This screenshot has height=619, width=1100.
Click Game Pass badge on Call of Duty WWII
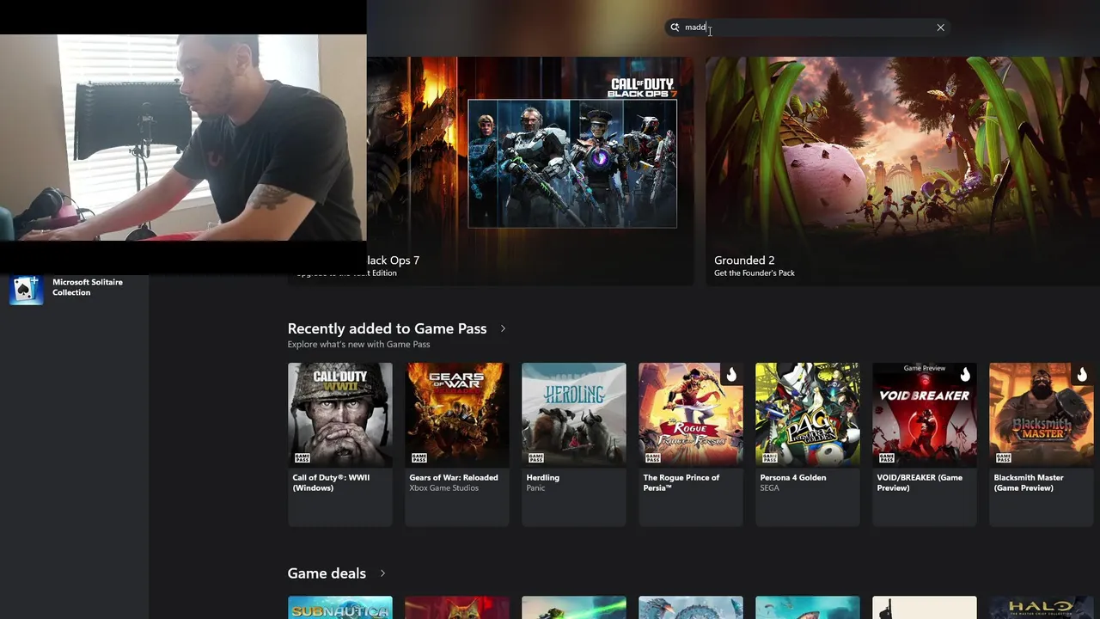pos(302,458)
